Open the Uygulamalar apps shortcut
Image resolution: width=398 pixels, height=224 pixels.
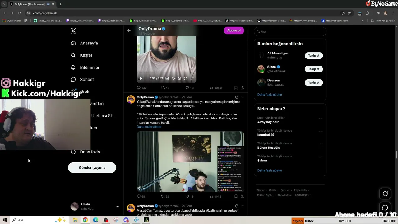point(12,21)
